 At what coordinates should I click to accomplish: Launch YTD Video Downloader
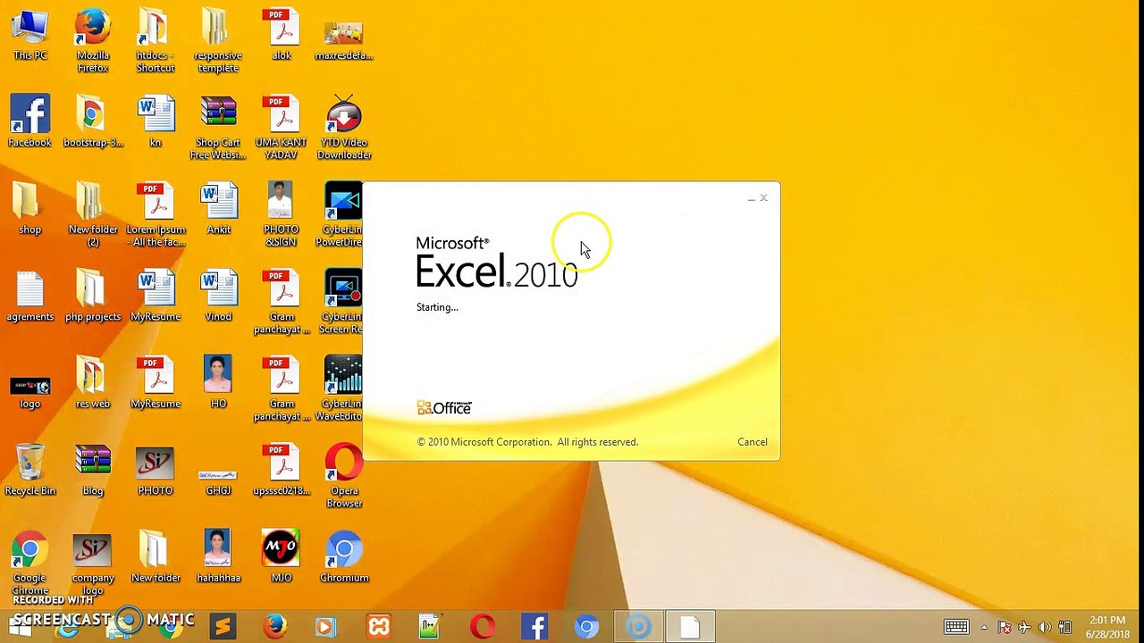point(344,129)
